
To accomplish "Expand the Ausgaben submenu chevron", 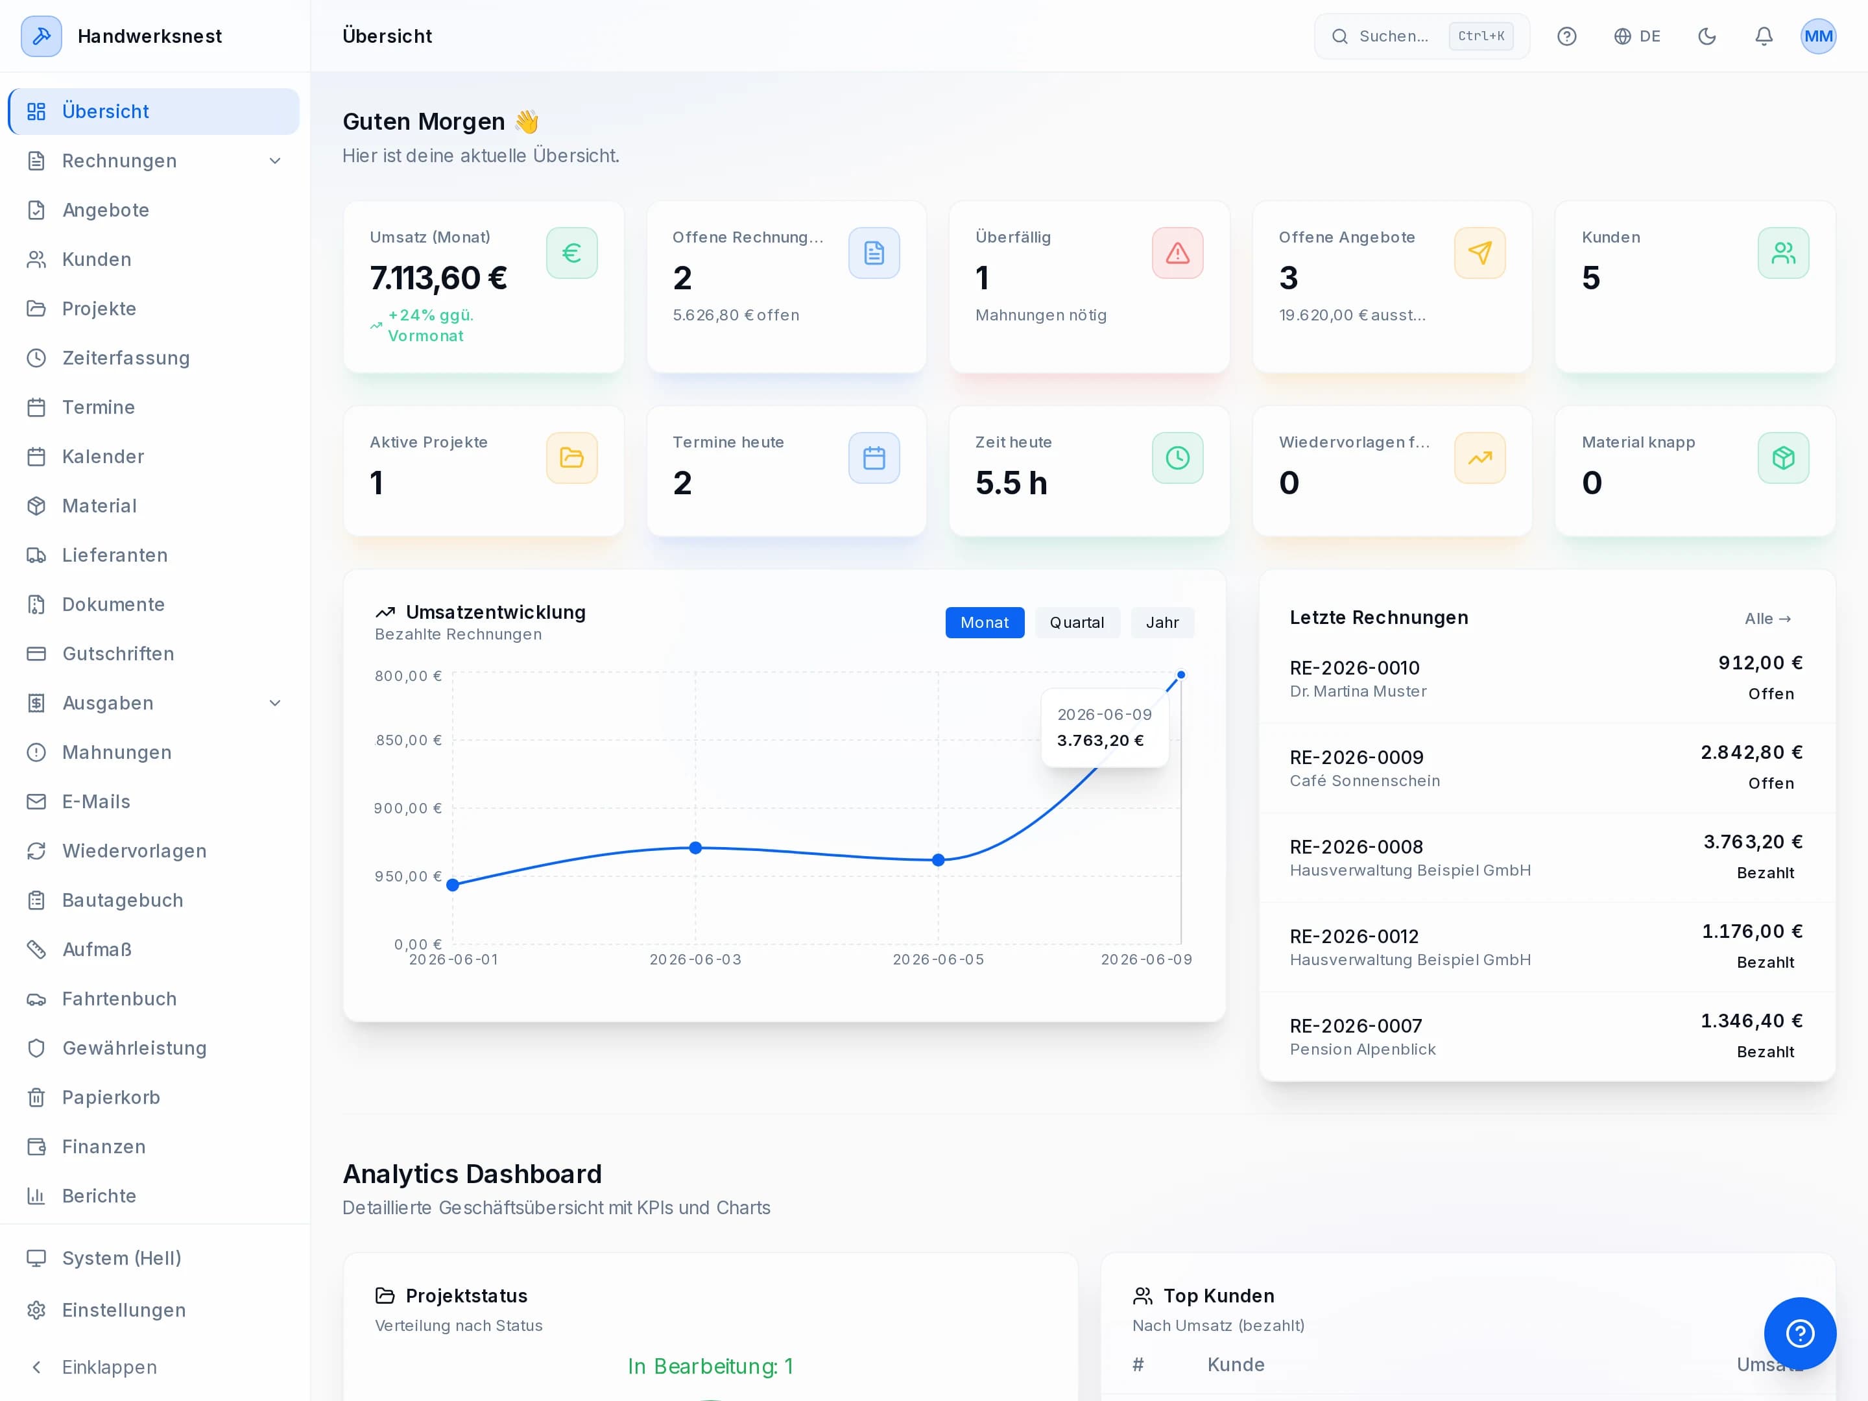I will [275, 702].
